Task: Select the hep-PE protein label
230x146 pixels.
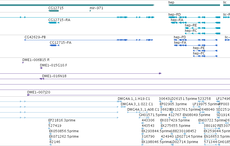Action: 199,48
